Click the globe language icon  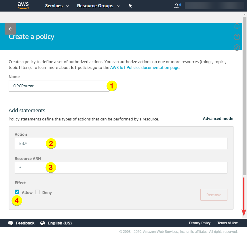(43, 223)
